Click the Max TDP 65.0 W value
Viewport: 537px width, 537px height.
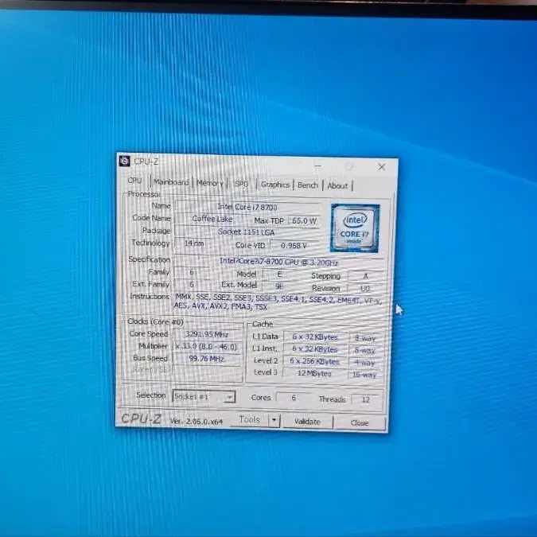[304, 221]
